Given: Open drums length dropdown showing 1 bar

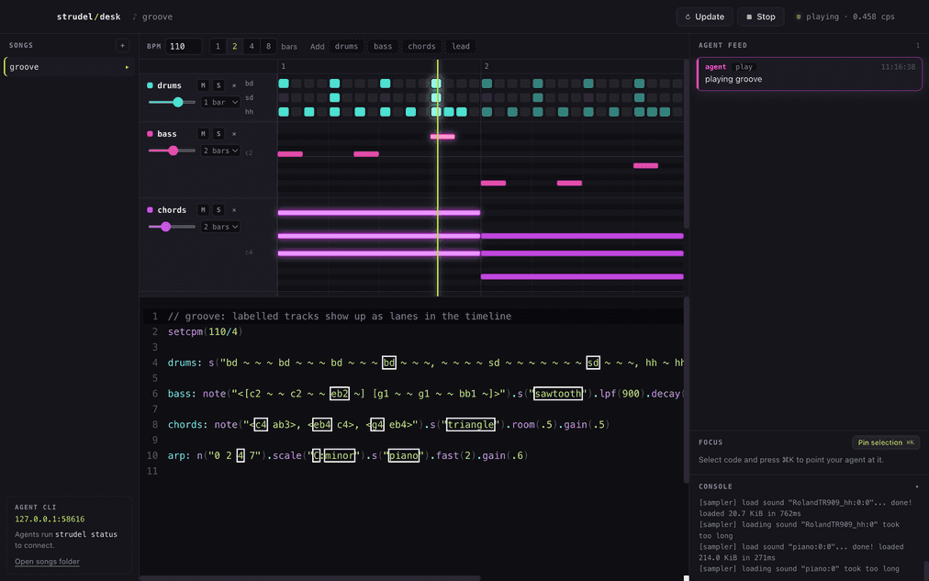Looking at the screenshot, I should tap(220, 103).
